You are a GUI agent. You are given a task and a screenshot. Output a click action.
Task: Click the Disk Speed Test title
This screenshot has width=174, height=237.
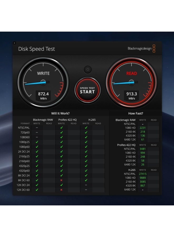(36, 49)
